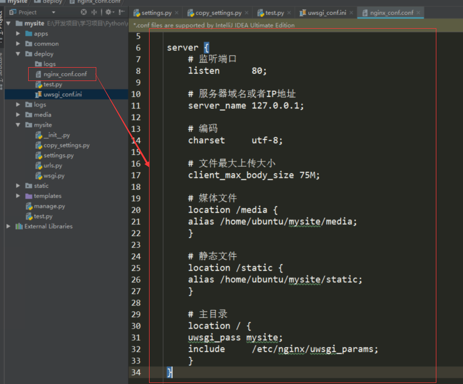Hide the Project tool window icon
The image size is (463, 384).
click(x=121, y=12)
